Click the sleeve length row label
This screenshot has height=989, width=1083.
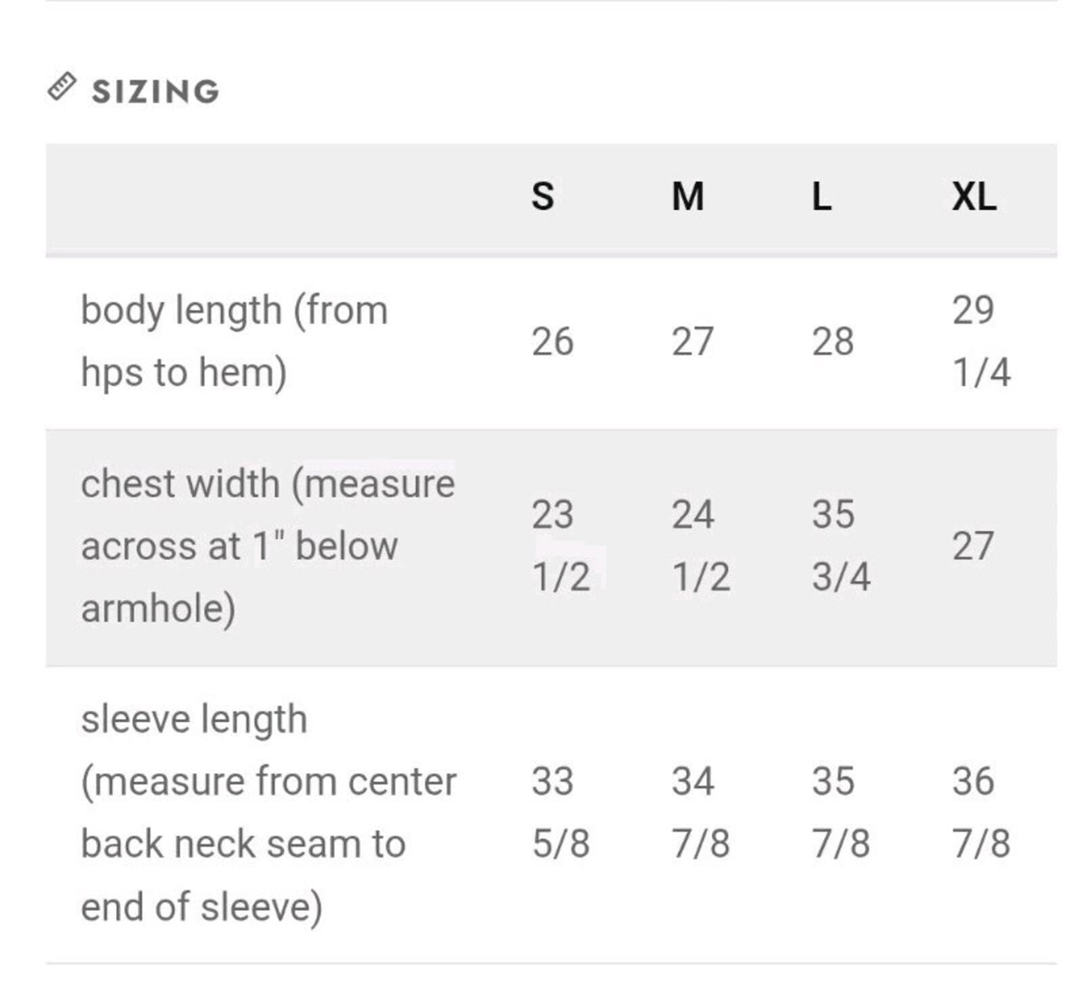268,813
